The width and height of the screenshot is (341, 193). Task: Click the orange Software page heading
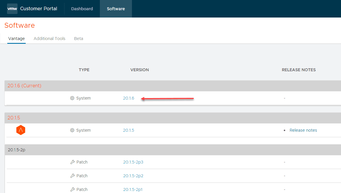[x=20, y=25]
